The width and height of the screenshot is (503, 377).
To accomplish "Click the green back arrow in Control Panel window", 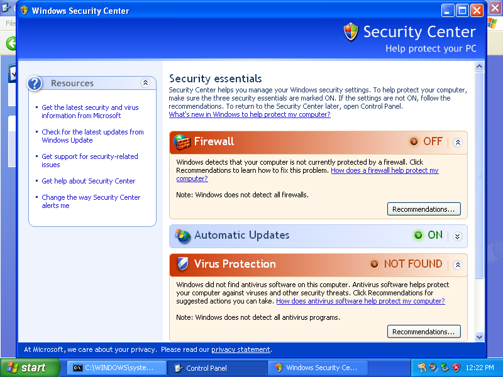I will click(x=11, y=43).
